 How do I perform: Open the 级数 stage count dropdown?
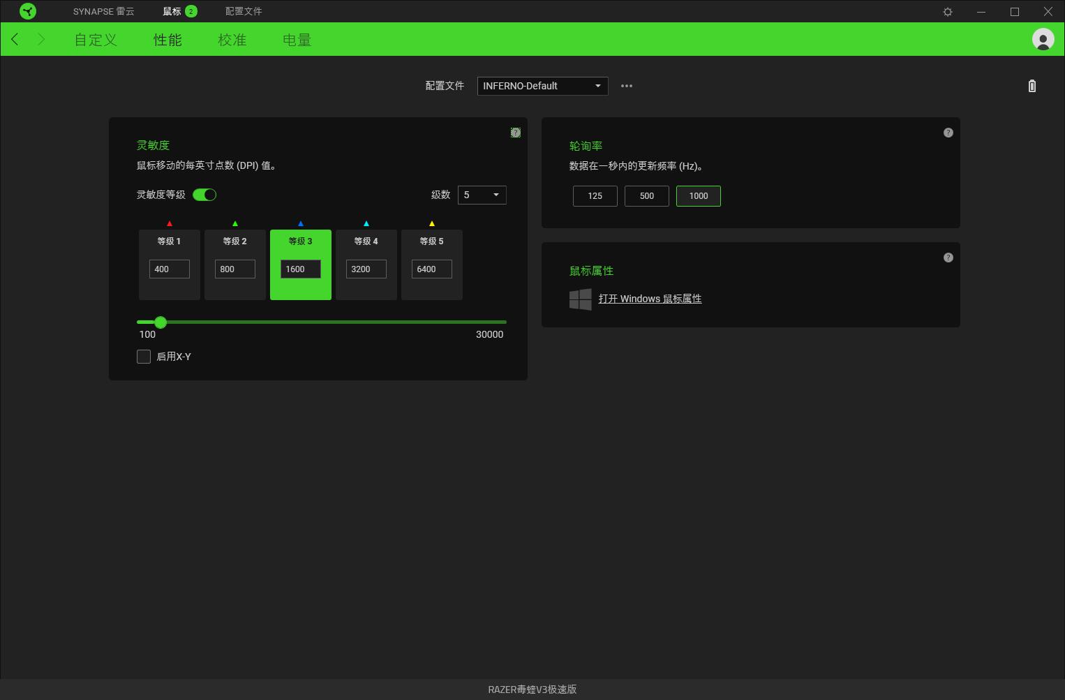[x=482, y=195]
